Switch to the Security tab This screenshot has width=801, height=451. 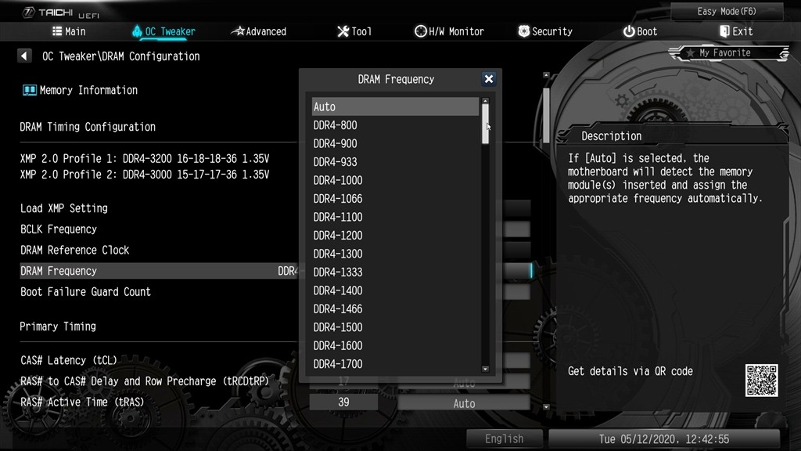point(545,31)
